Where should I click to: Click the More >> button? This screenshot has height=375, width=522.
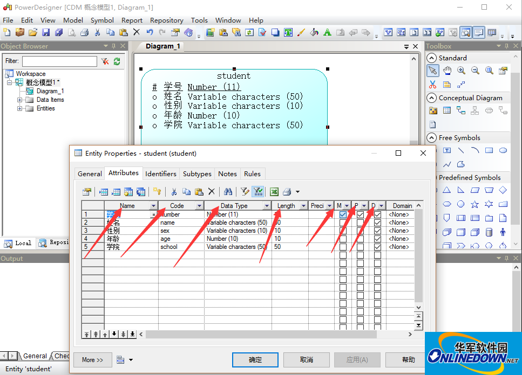pos(92,360)
